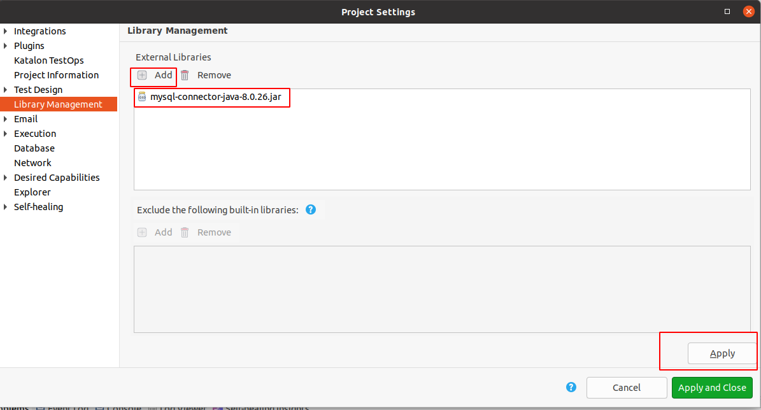Select Test Design in settings tree
Screen dimensions: 761x410
tap(38, 90)
